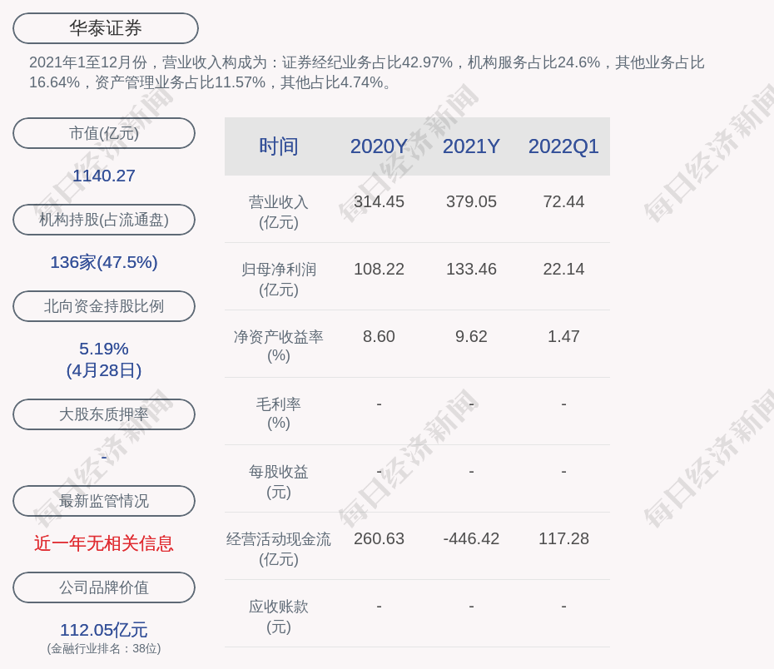Click the 112.05亿元 brand value
Viewport: 774px width, 669px height.
[104, 630]
